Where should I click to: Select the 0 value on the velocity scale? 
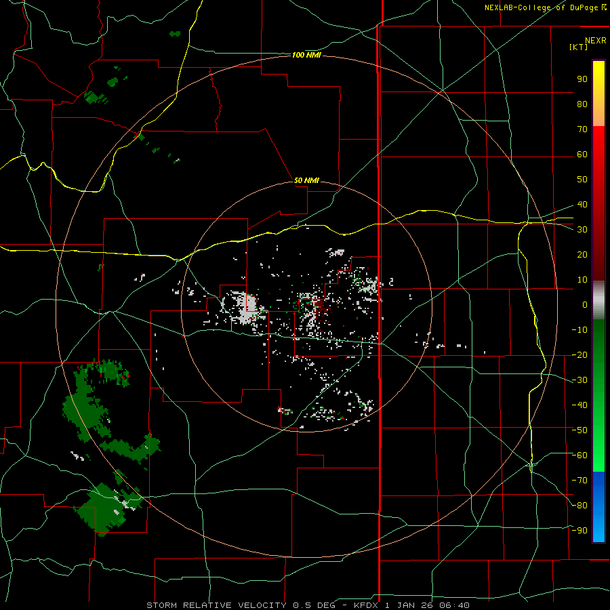pos(585,304)
